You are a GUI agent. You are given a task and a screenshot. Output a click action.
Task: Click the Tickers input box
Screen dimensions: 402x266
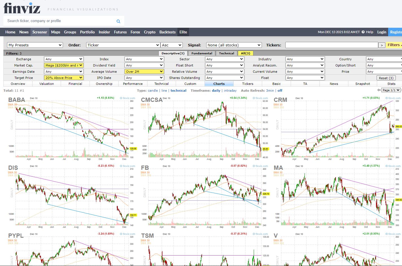(x=332, y=45)
